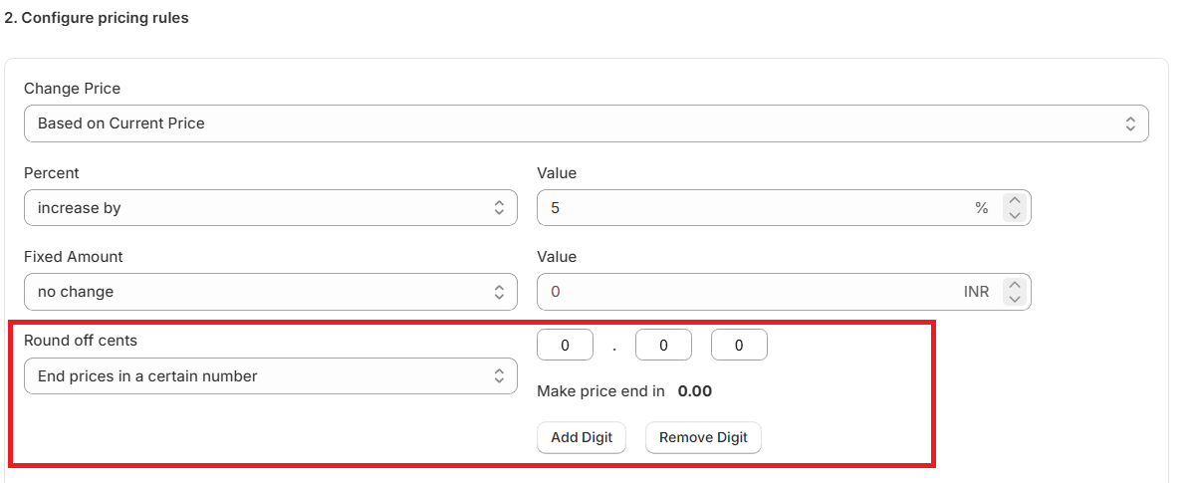
Task: Click the "Change Price" label
Action: point(72,89)
